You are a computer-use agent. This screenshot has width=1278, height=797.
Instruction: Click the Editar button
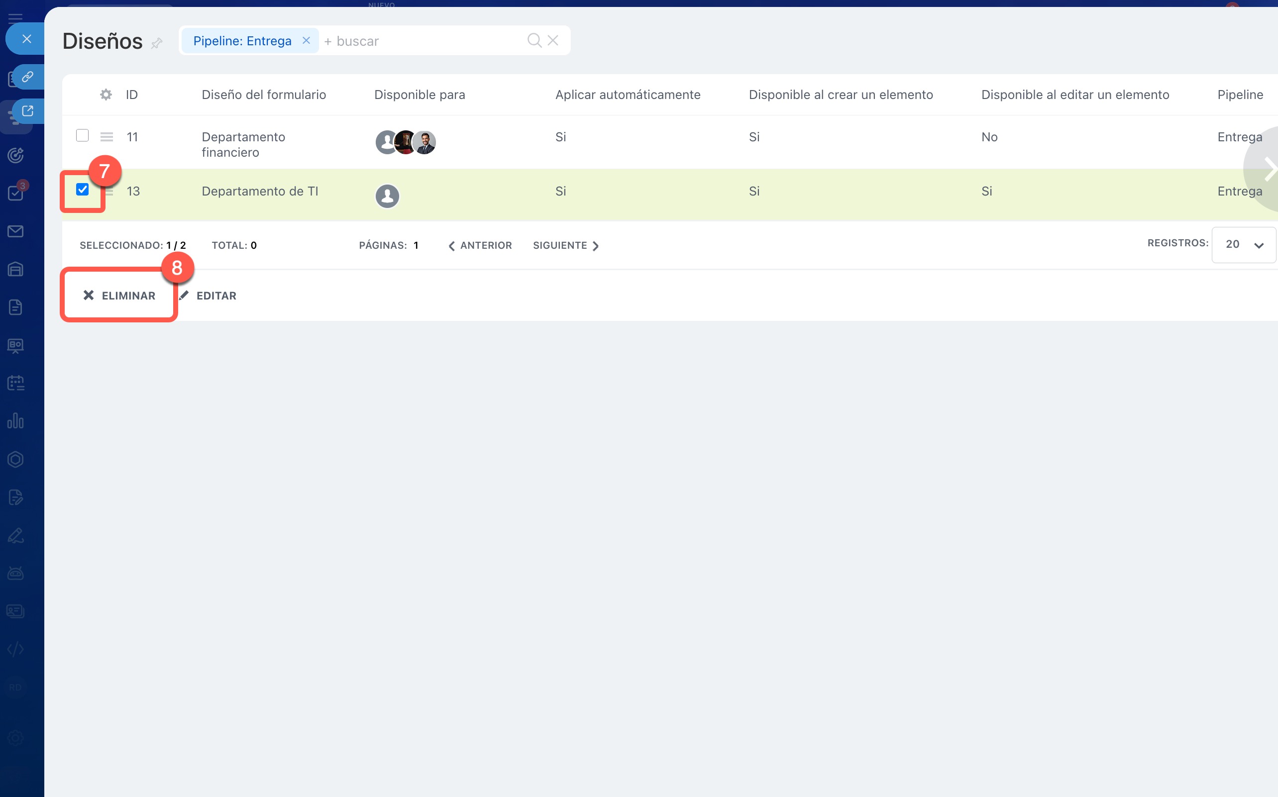[209, 296]
